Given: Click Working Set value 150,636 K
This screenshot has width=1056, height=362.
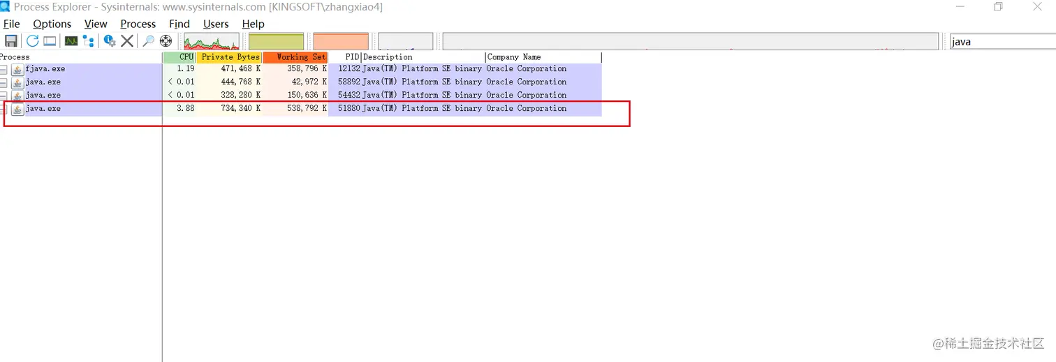Looking at the screenshot, I should click(307, 96).
